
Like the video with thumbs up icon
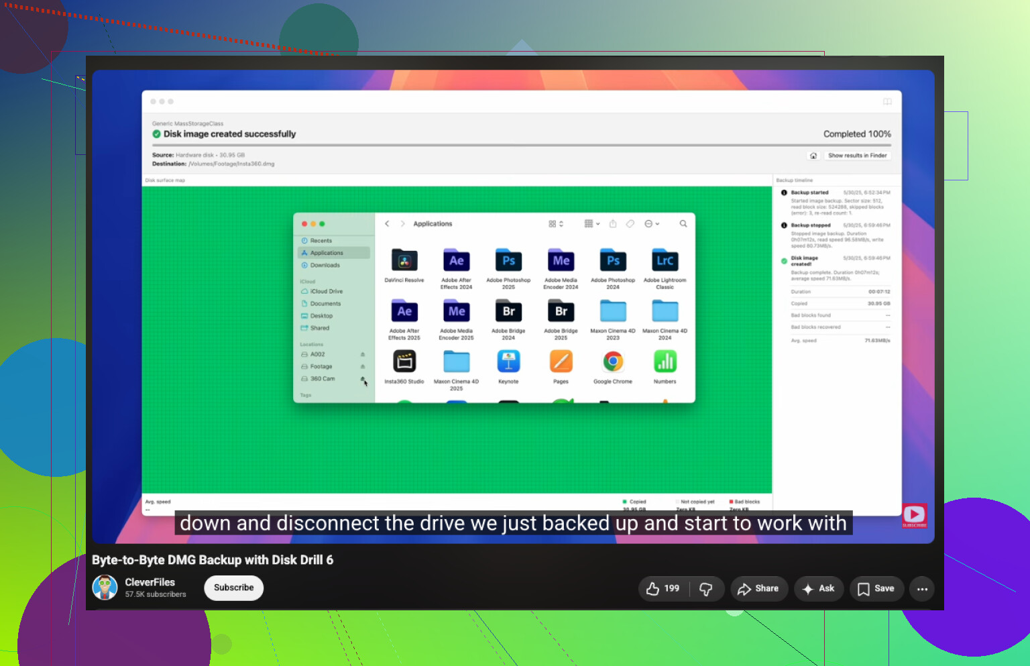tap(663, 589)
